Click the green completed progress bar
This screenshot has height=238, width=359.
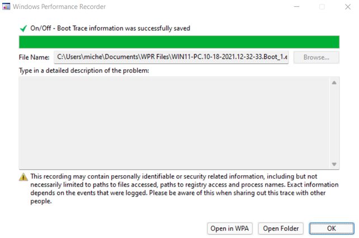tap(179, 42)
